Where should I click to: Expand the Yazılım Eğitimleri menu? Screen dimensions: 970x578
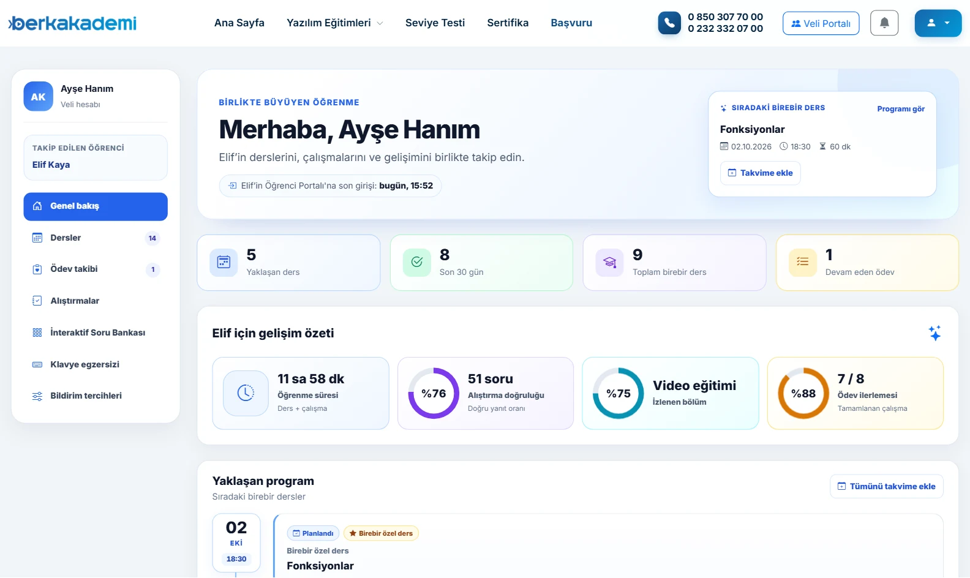[x=335, y=23]
